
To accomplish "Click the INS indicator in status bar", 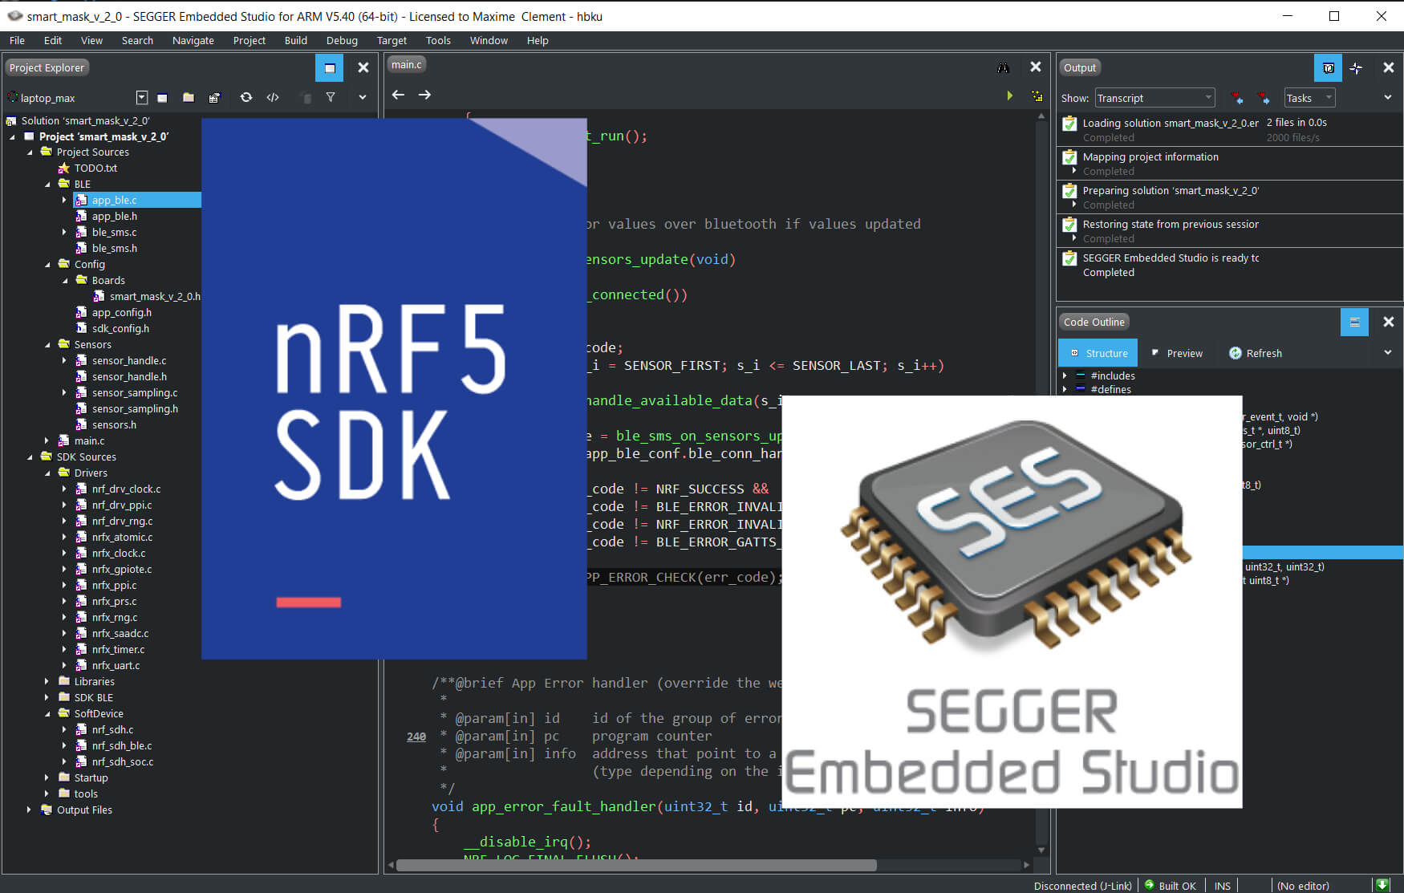I will click(1222, 886).
